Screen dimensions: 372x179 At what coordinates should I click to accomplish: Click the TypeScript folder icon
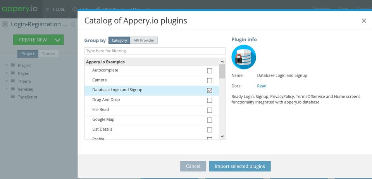click(13, 97)
